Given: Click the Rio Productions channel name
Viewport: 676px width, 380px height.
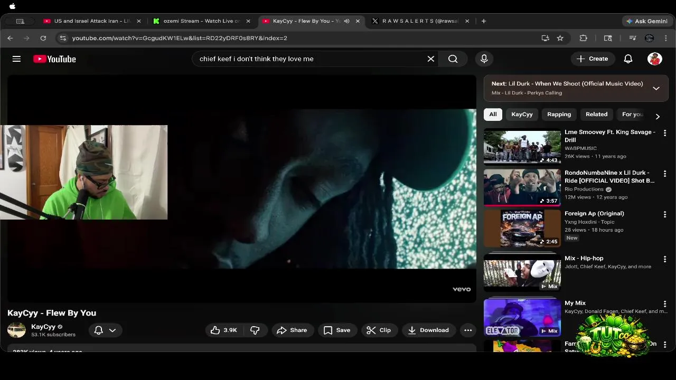Looking at the screenshot, I should coord(584,189).
